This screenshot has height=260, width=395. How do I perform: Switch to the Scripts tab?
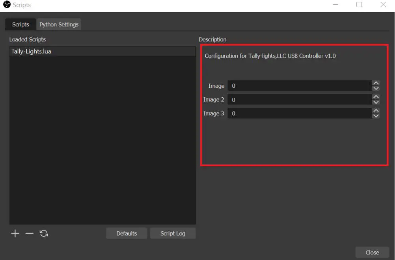pos(20,24)
